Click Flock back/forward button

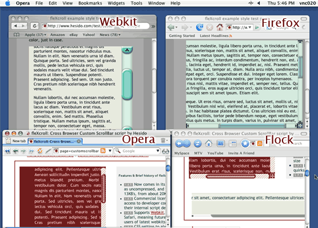(182, 144)
